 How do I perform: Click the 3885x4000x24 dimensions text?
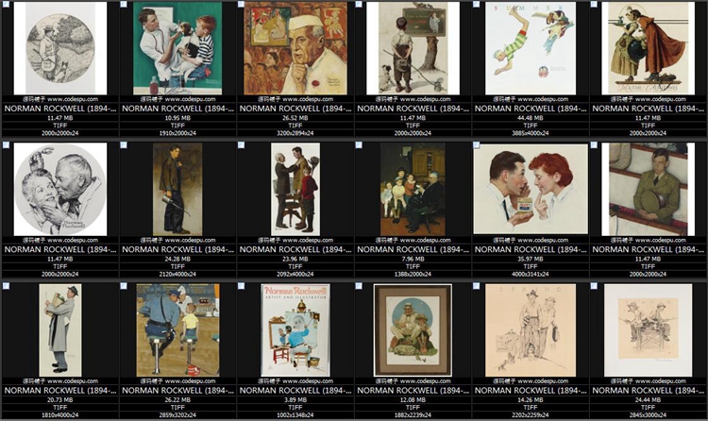pyautogui.click(x=531, y=133)
